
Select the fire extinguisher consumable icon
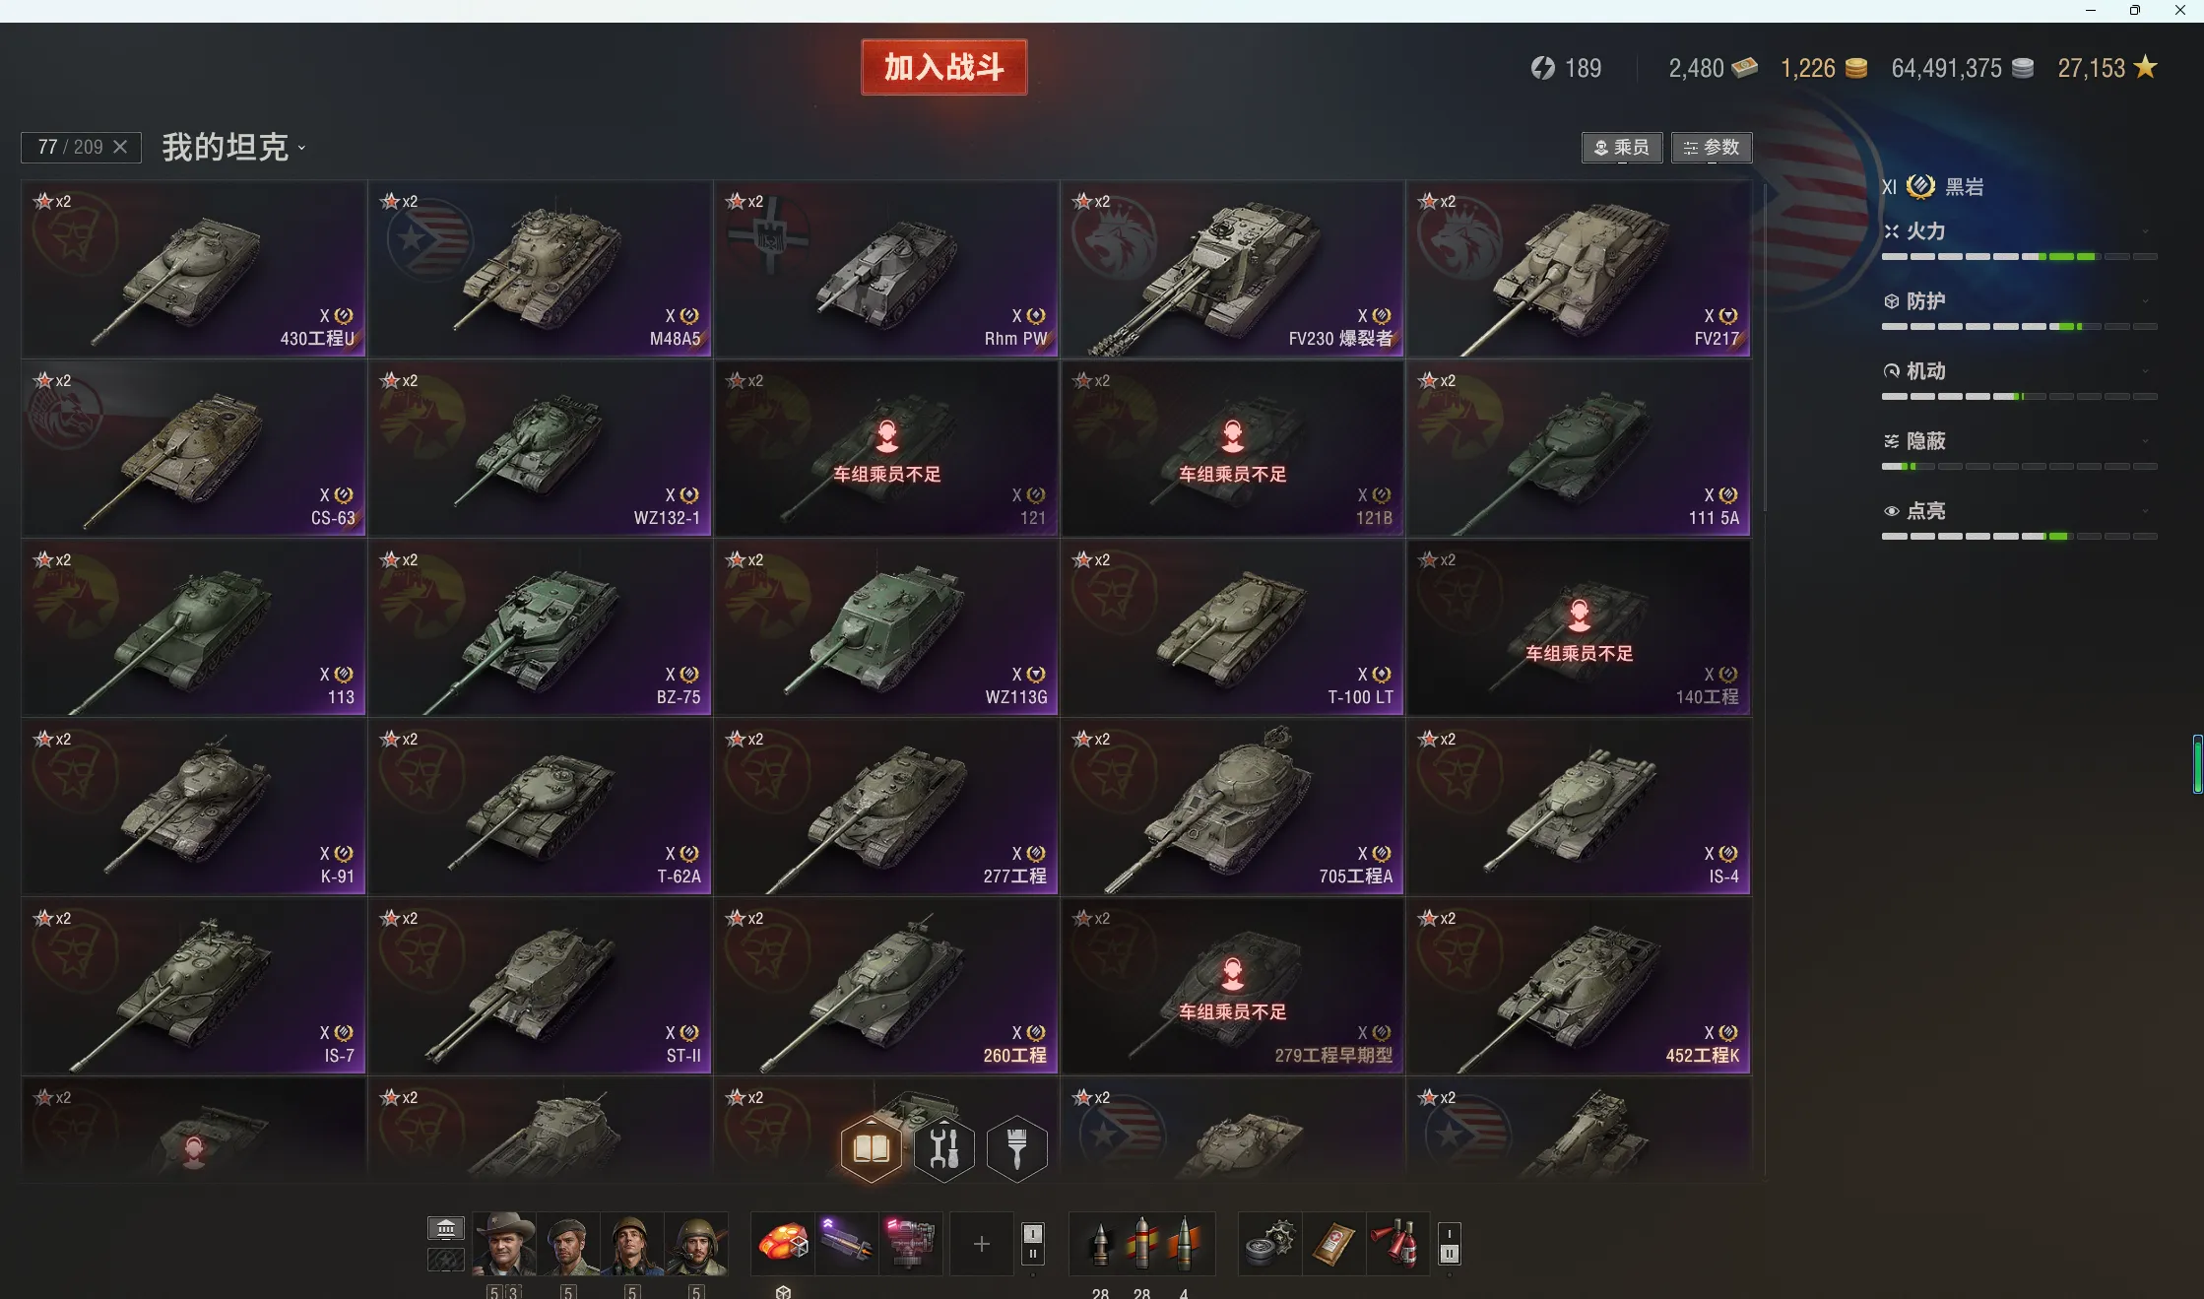[x=1397, y=1244]
